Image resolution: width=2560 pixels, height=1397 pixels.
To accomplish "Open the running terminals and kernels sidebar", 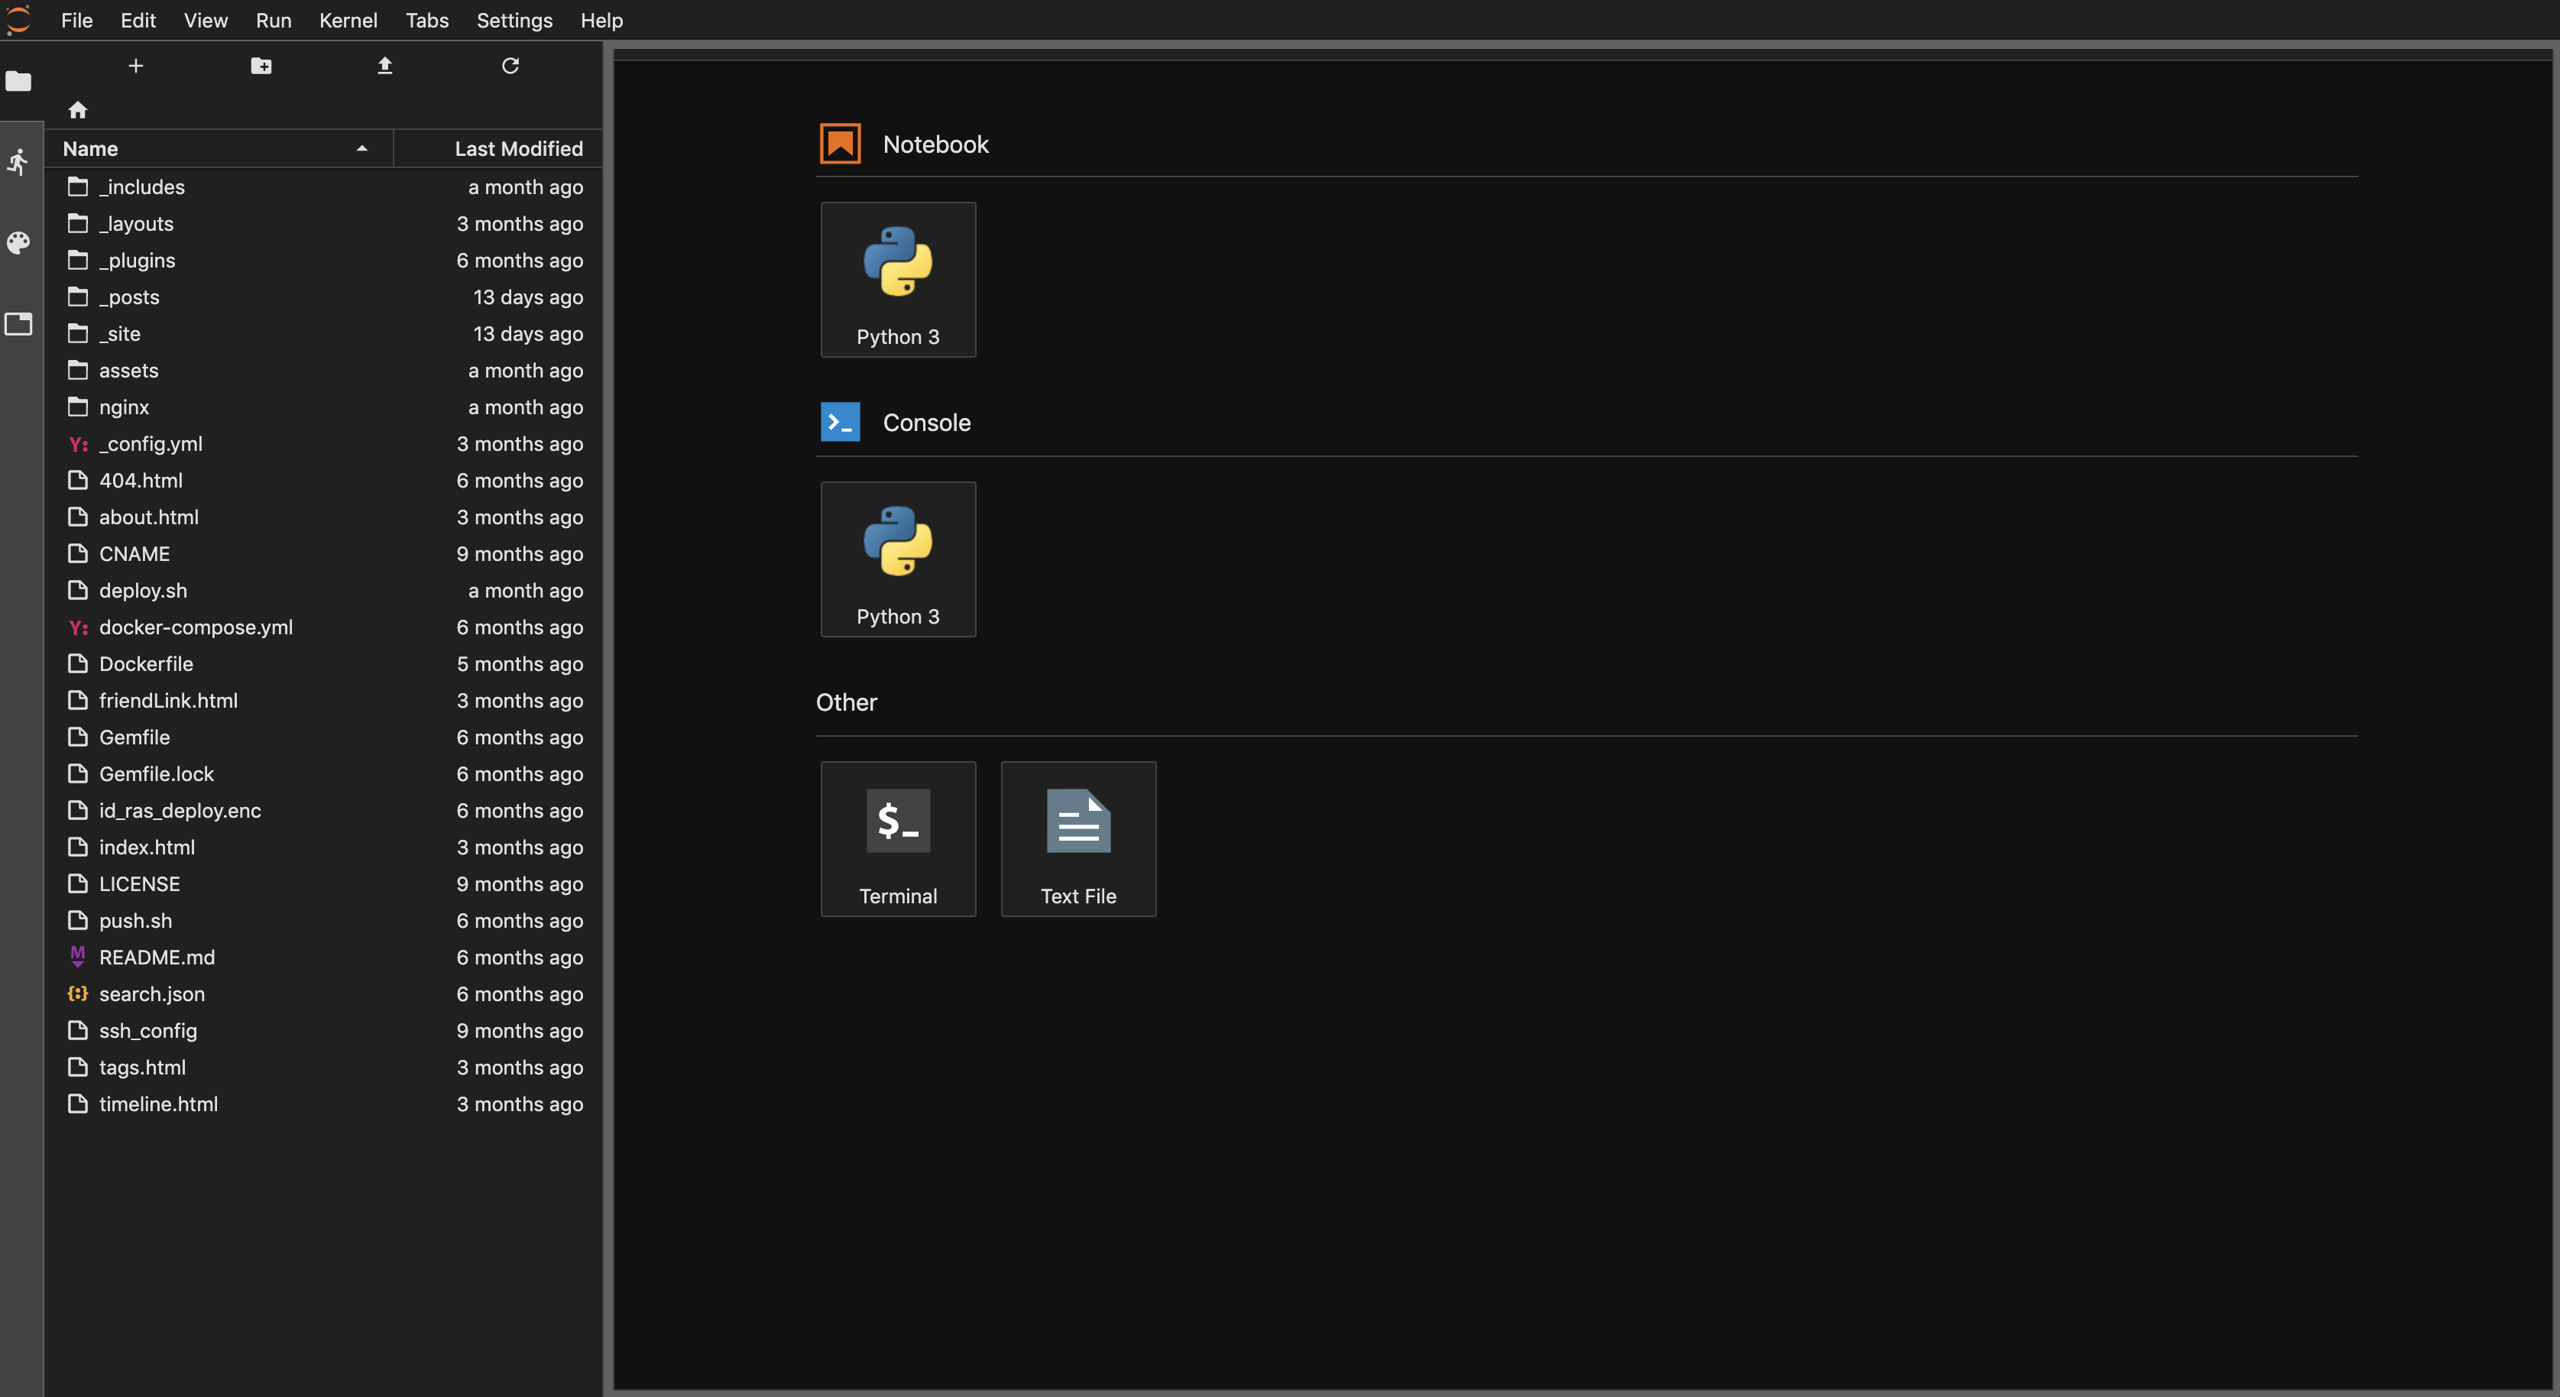I will click(x=19, y=162).
